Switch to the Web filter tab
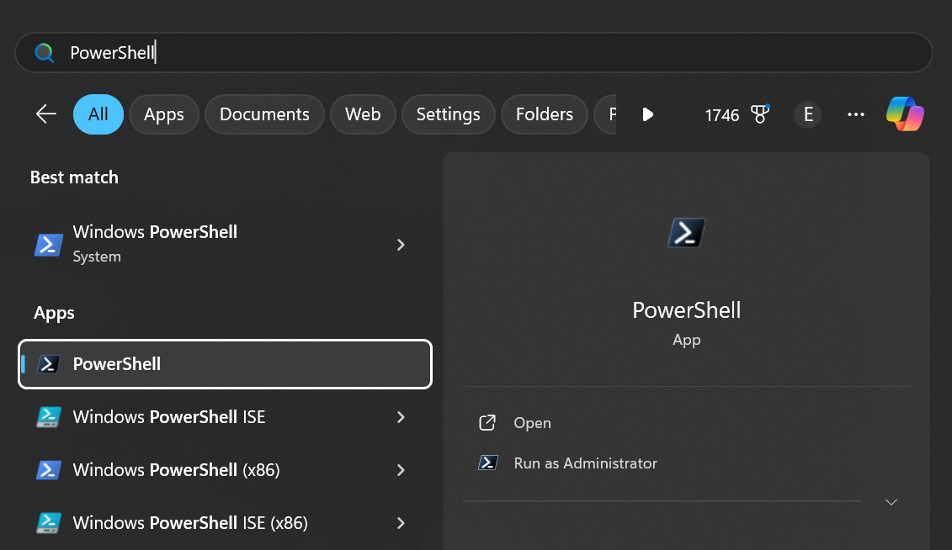 (363, 114)
